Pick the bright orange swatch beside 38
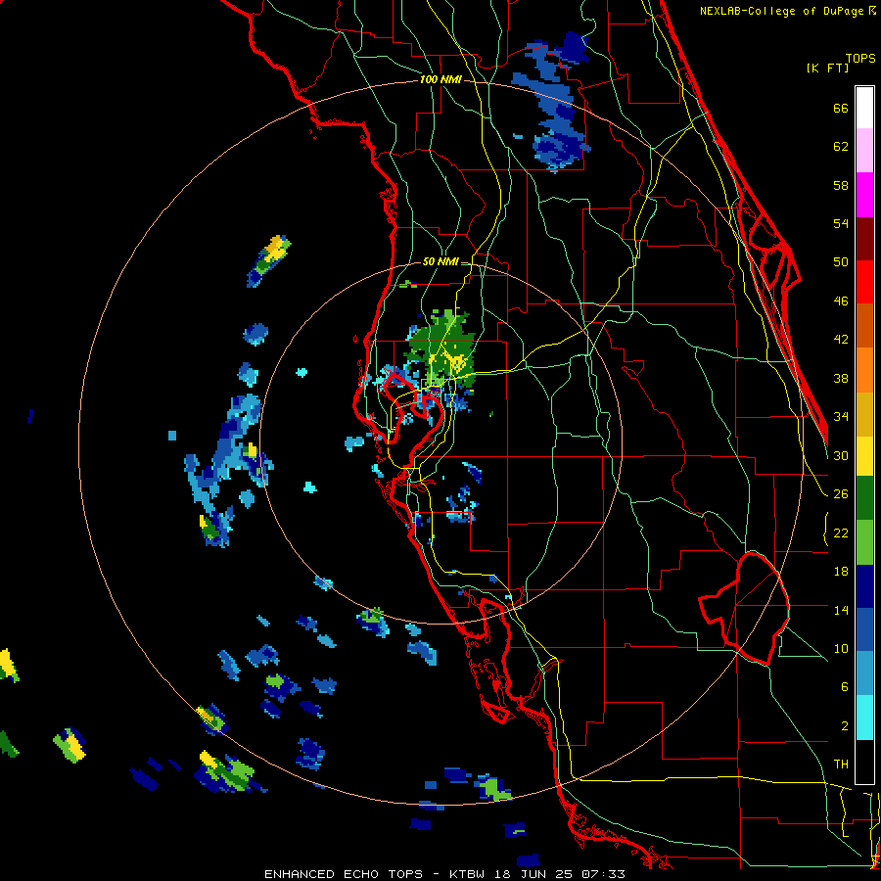881x881 pixels. [x=864, y=370]
